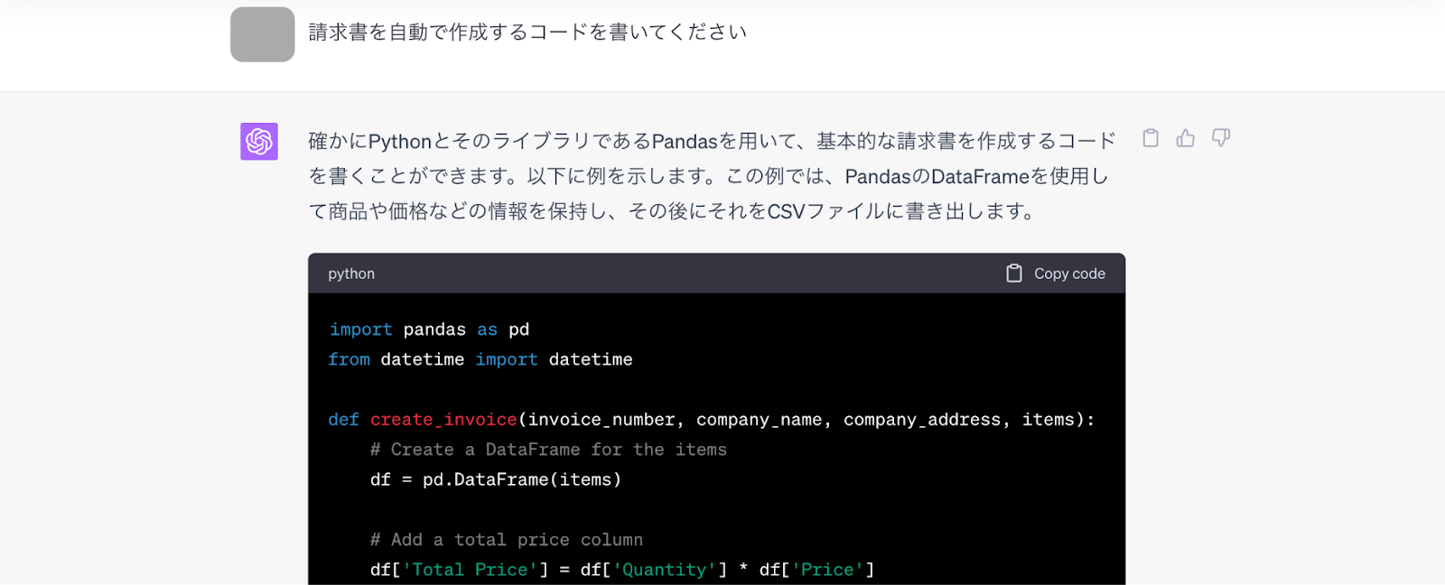Click the python language label
This screenshot has height=585, width=1445.
pos(351,274)
